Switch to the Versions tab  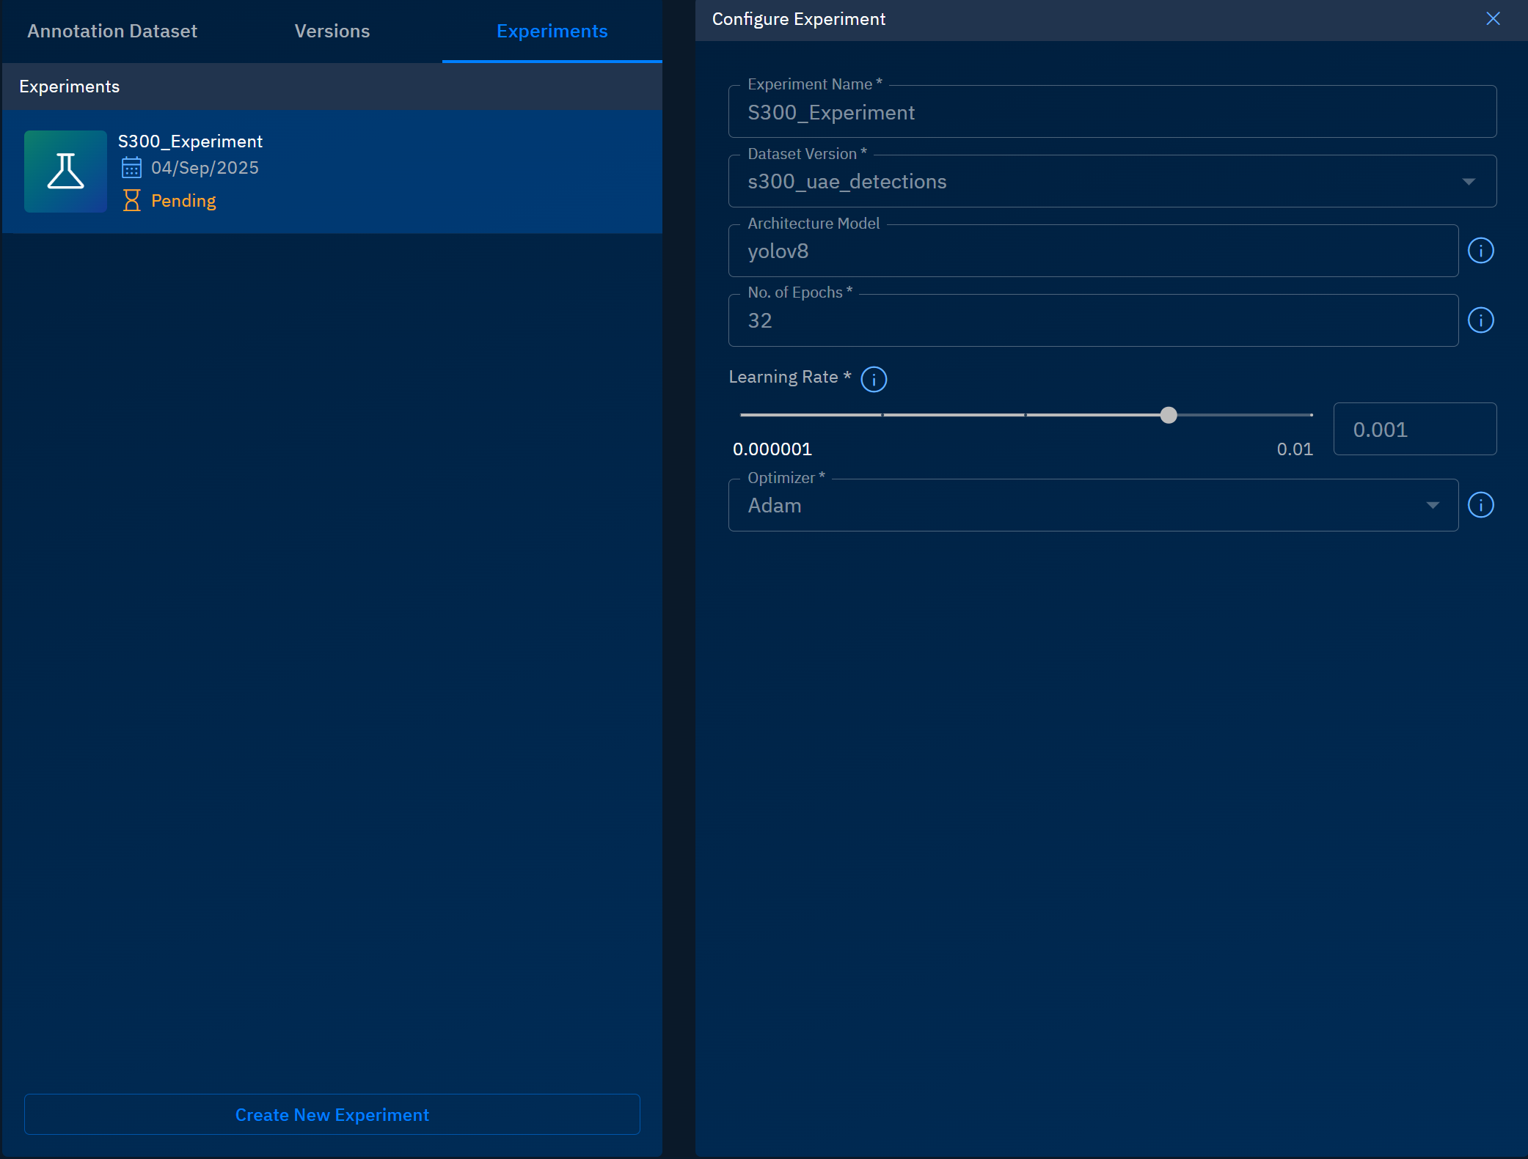coord(332,31)
